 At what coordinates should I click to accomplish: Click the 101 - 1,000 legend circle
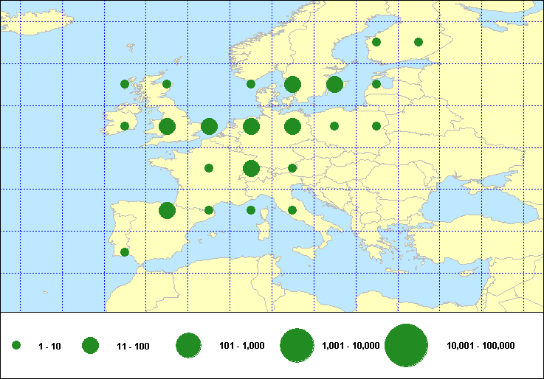coord(189,345)
